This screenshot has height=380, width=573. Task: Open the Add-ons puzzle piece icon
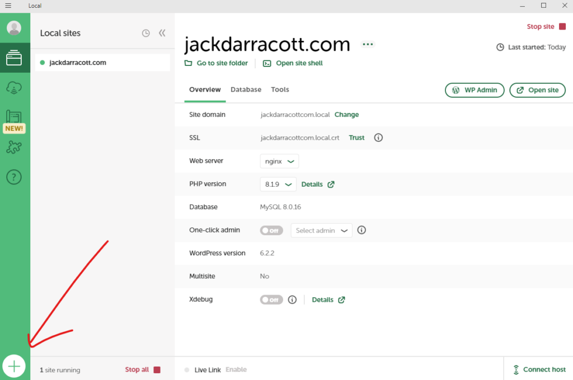tap(14, 147)
